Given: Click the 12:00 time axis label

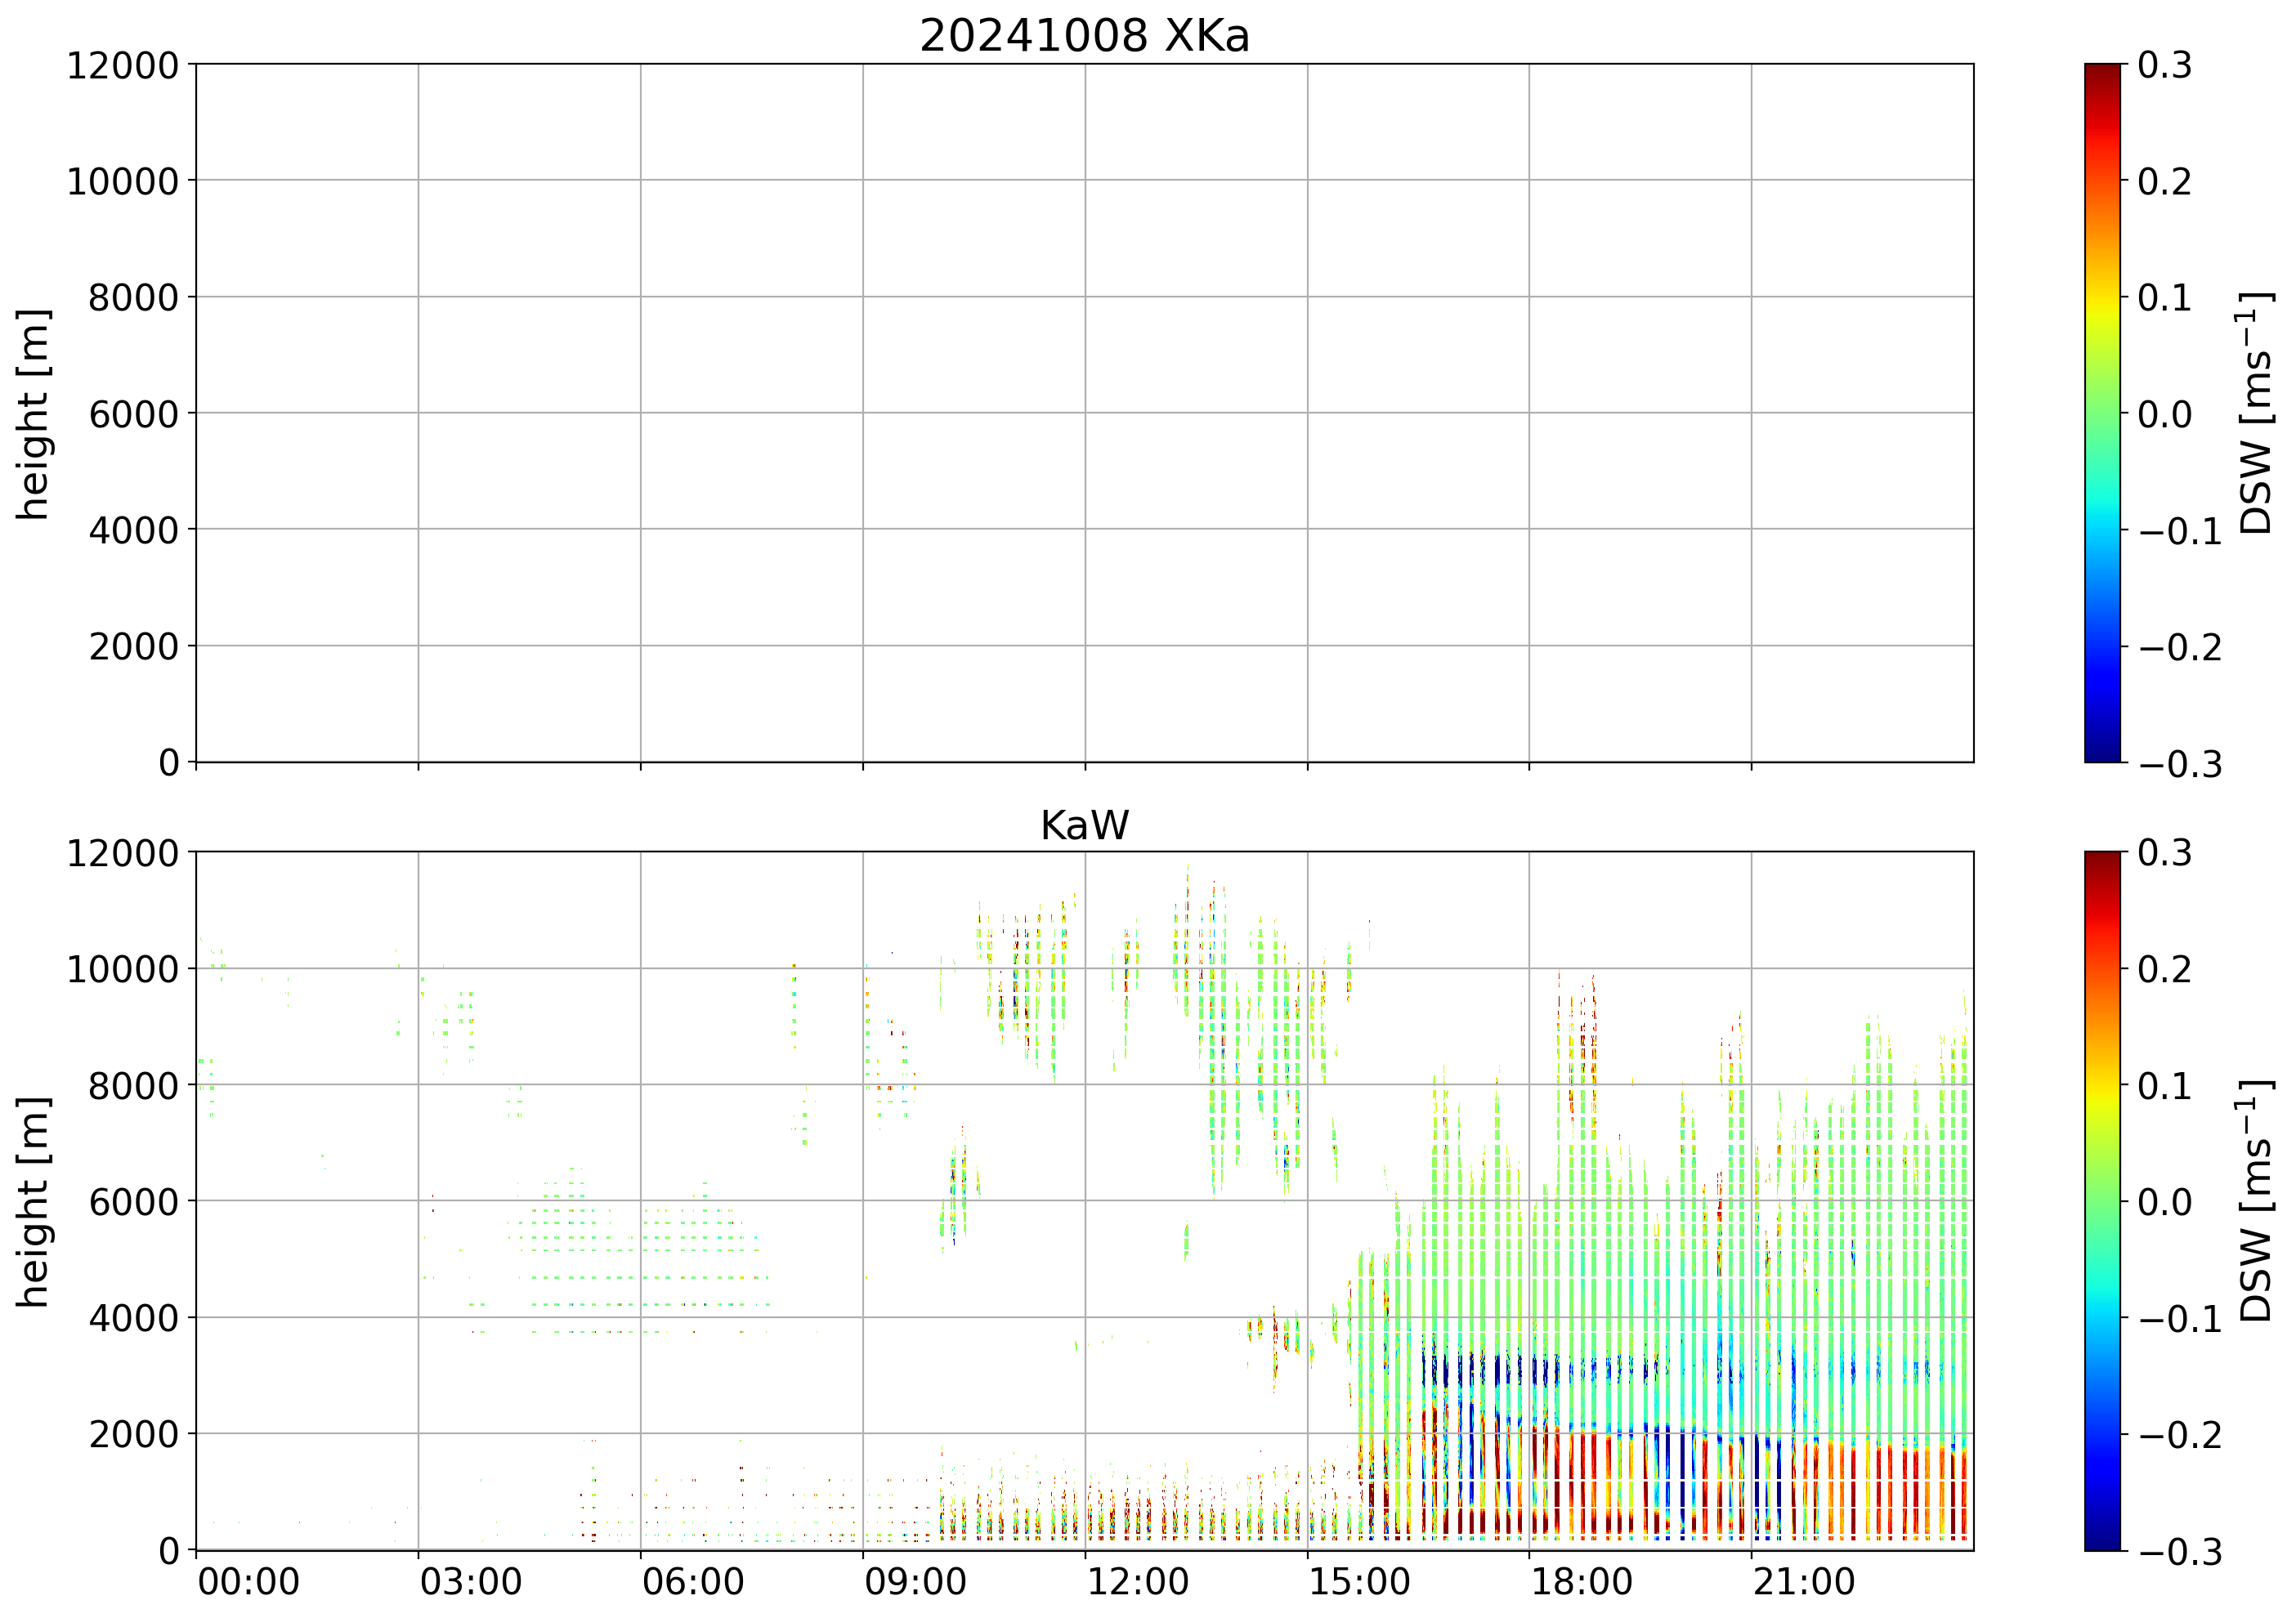Looking at the screenshot, I should [x=1137, y=1583].
